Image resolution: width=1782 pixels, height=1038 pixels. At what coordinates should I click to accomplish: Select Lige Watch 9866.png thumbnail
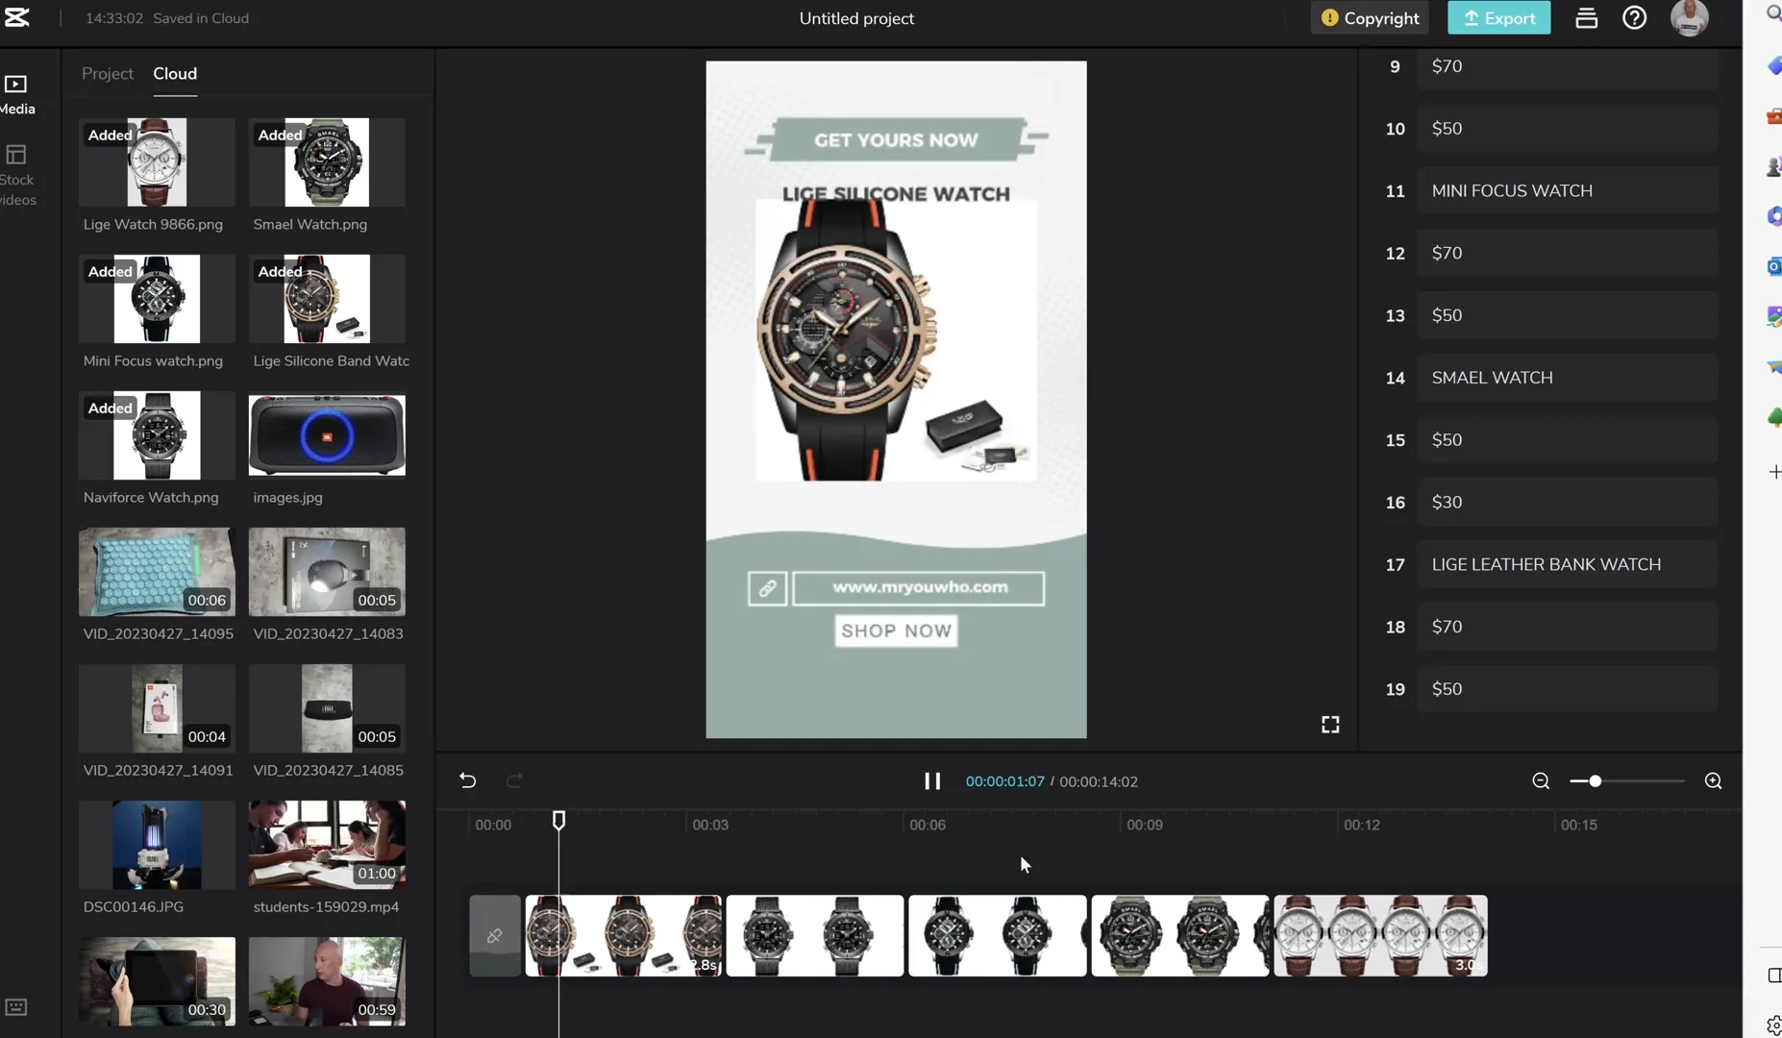point(157,162)
